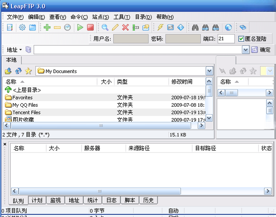
Task: Click the local file list horizontal scrollbar
Action: click(104, 125)
